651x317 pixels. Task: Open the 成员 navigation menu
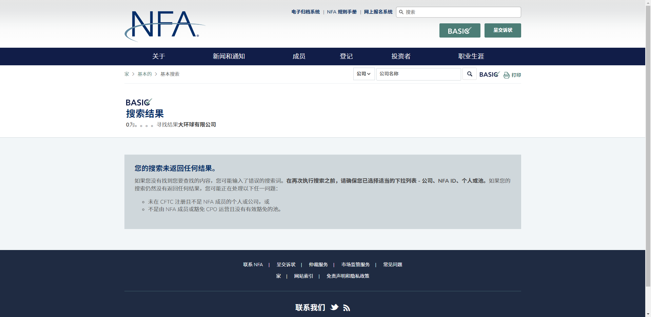[x=299, y=56]
